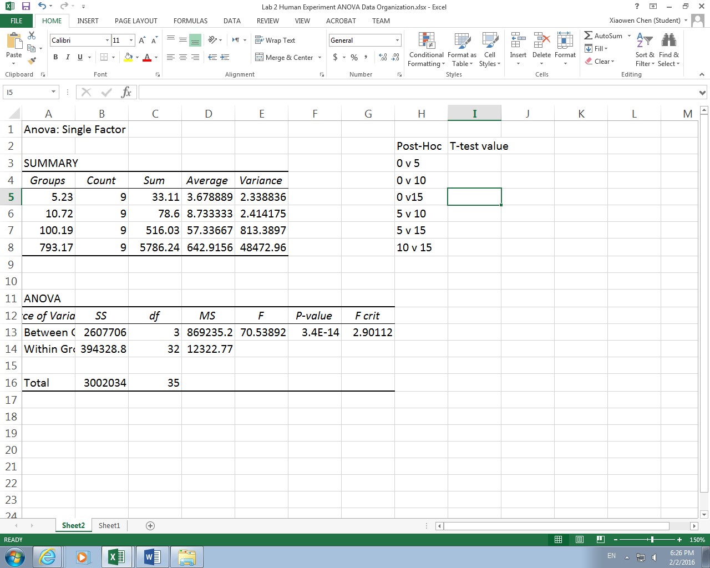Toggle Italic text formatting
This screenshot has width=710, height=568.
(68, 57)
